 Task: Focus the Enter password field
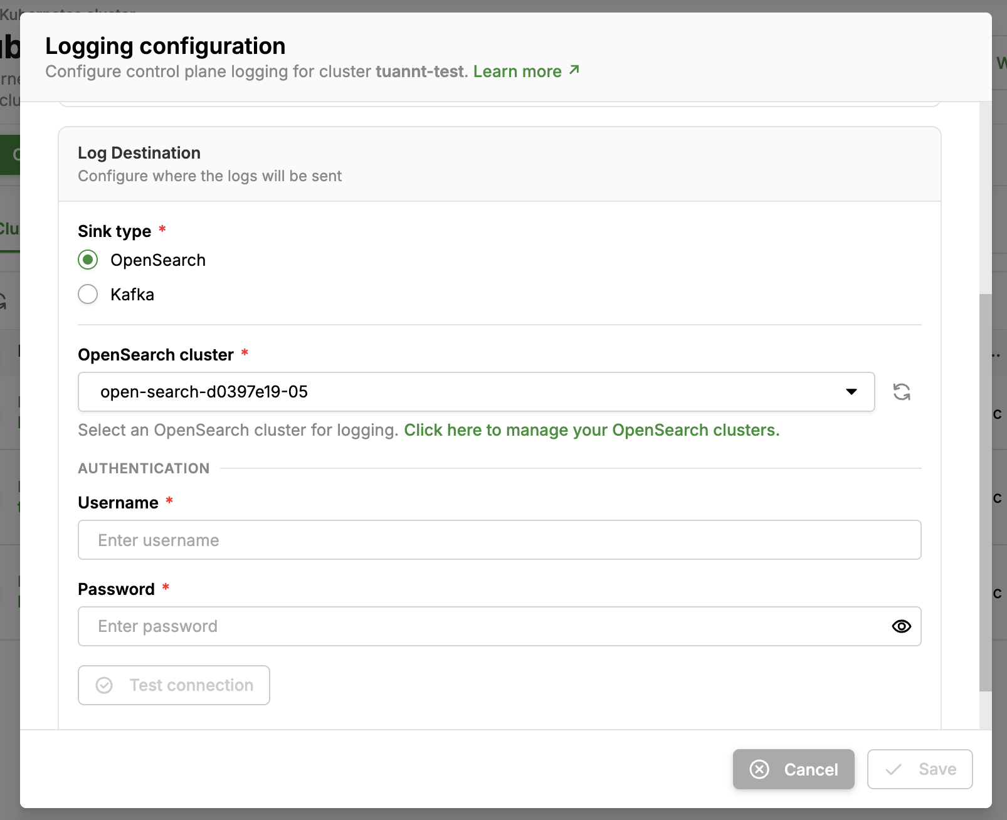[x=500, y=626]
